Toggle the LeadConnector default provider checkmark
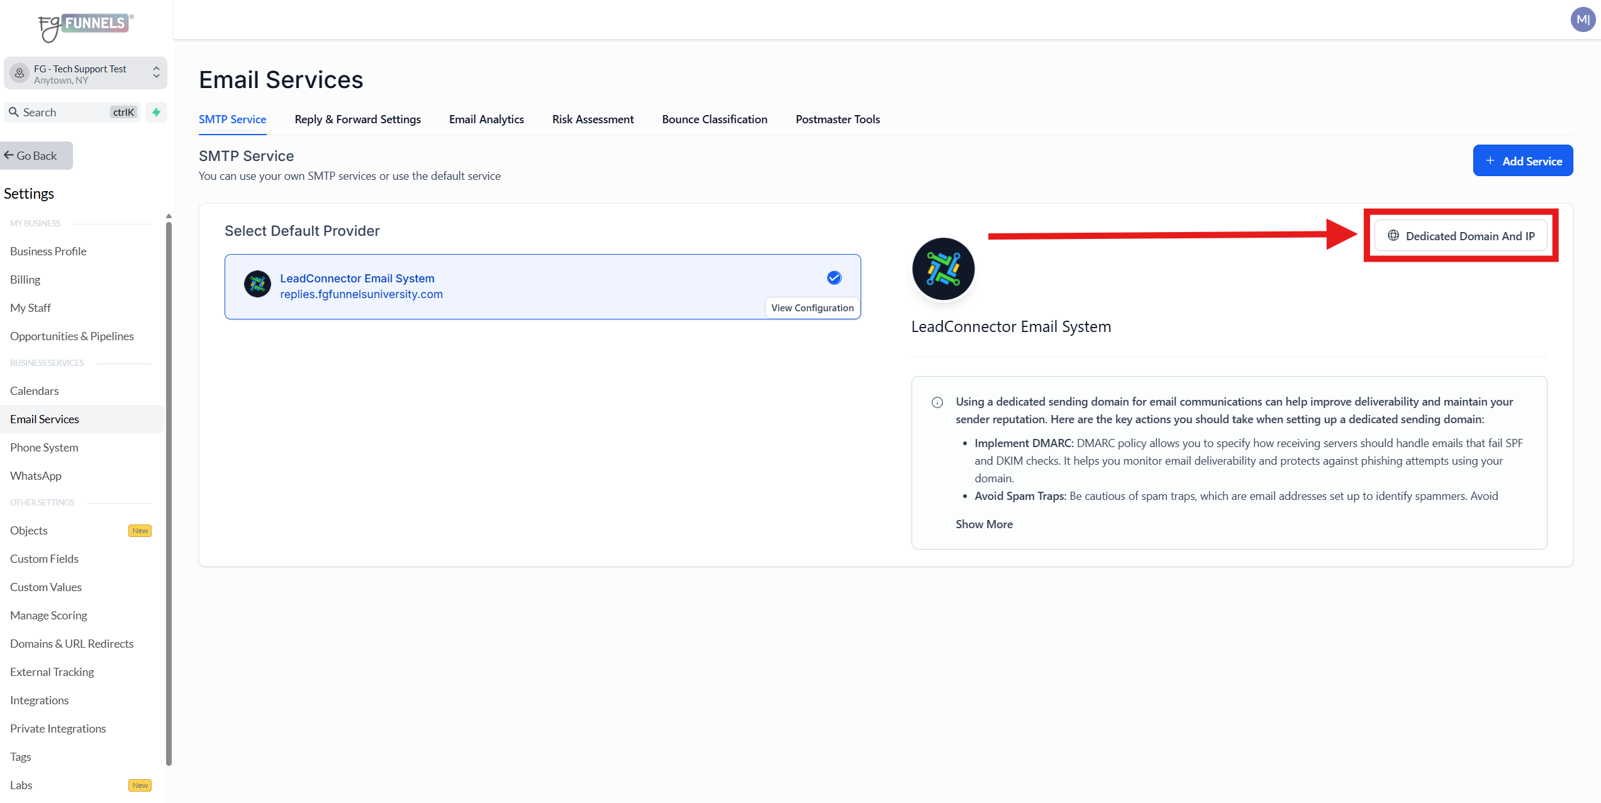 tap(834, 278)
